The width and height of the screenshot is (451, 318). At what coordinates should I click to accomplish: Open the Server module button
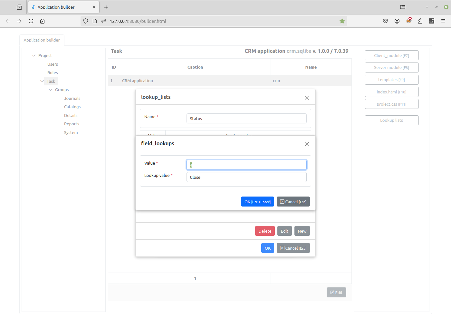(x=391, y=68)
